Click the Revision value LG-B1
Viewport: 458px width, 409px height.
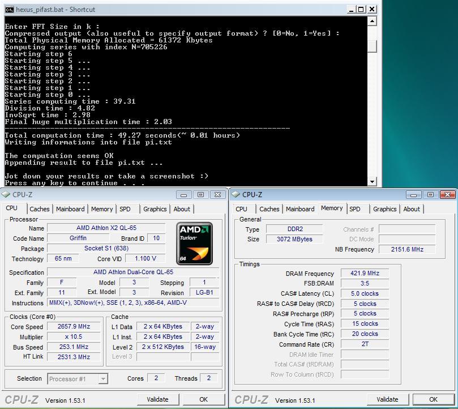click(204, 292)
